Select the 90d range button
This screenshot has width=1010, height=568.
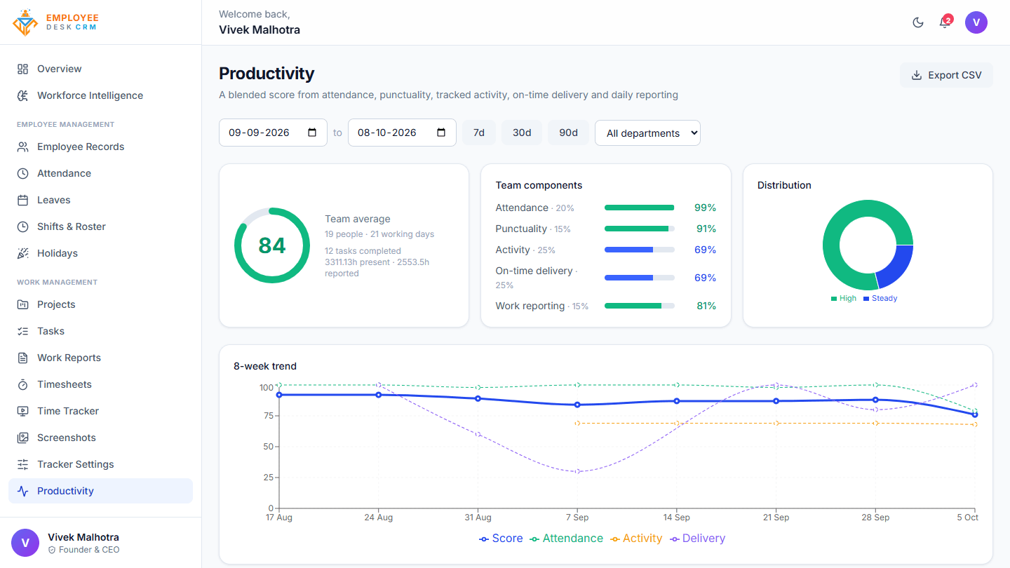click(568, 133)
